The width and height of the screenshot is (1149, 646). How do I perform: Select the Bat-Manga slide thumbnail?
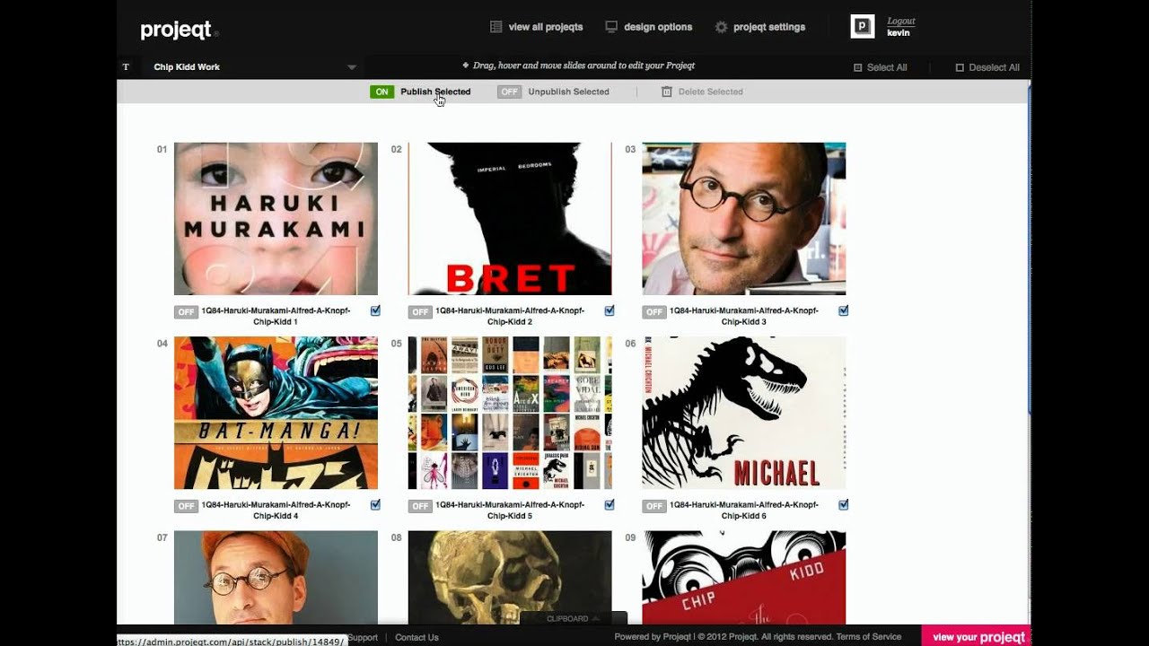click(x=276, y=413)
